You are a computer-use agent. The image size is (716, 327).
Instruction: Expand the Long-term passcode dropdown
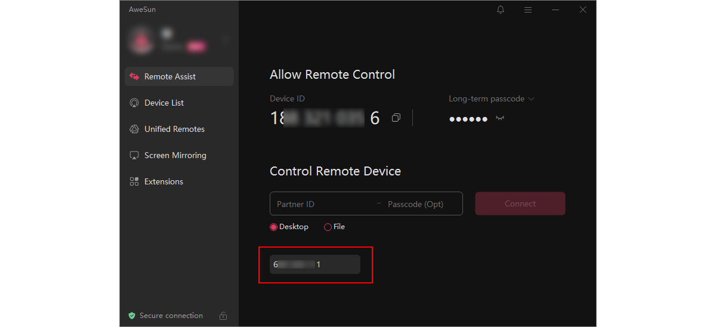[531, 99]
